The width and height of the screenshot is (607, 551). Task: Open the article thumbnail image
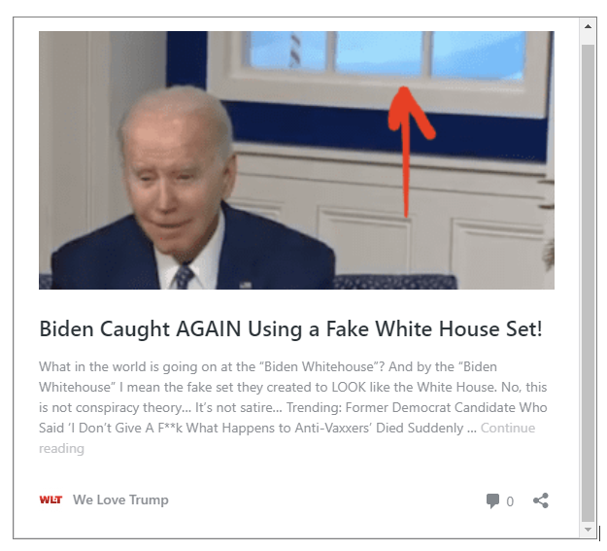[296, 160]
